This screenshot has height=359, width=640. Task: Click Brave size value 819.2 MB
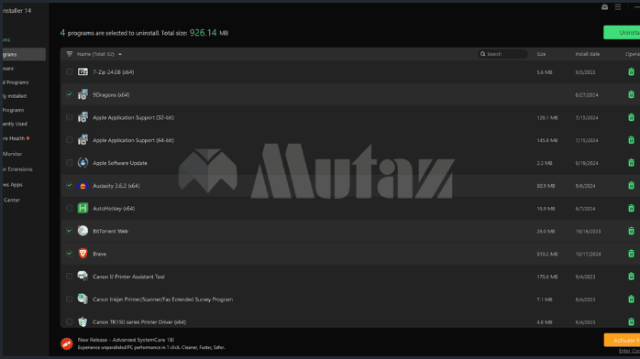[547, 254]
